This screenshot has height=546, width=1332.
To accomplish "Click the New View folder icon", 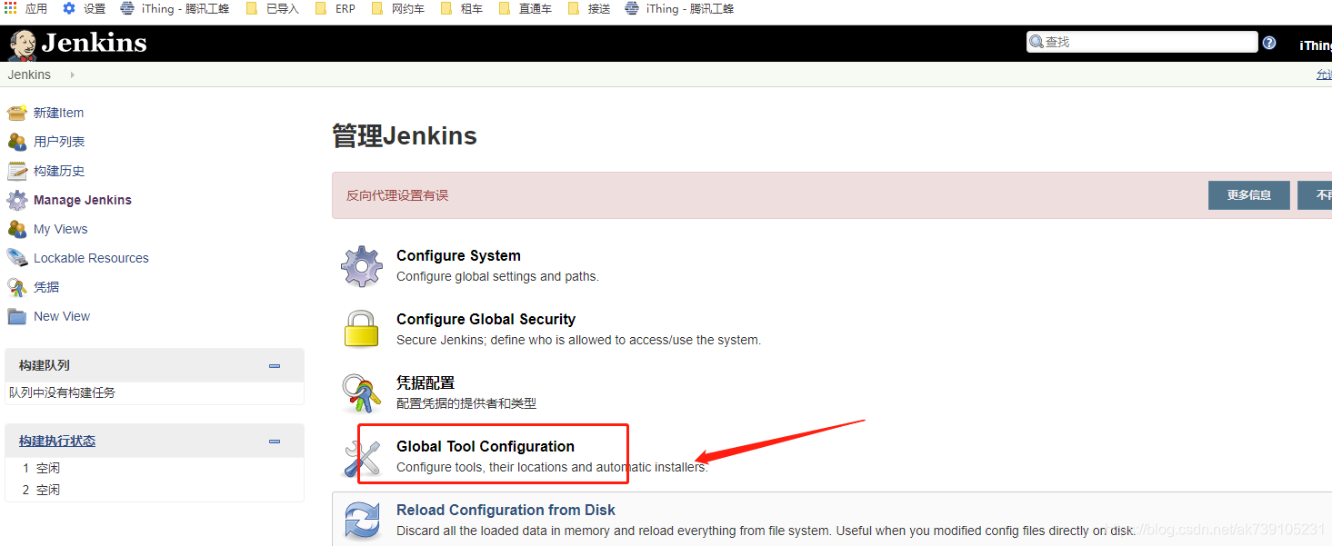I will (x=17, y=316).
